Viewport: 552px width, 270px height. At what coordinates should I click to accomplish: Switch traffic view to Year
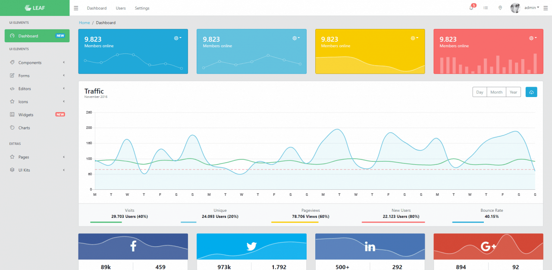pos(513,92)
